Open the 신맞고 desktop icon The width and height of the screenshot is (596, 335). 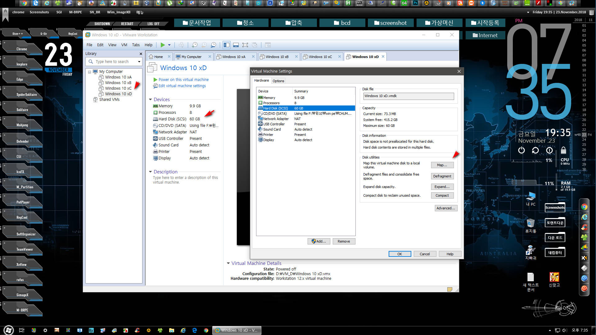pos(554,280)
